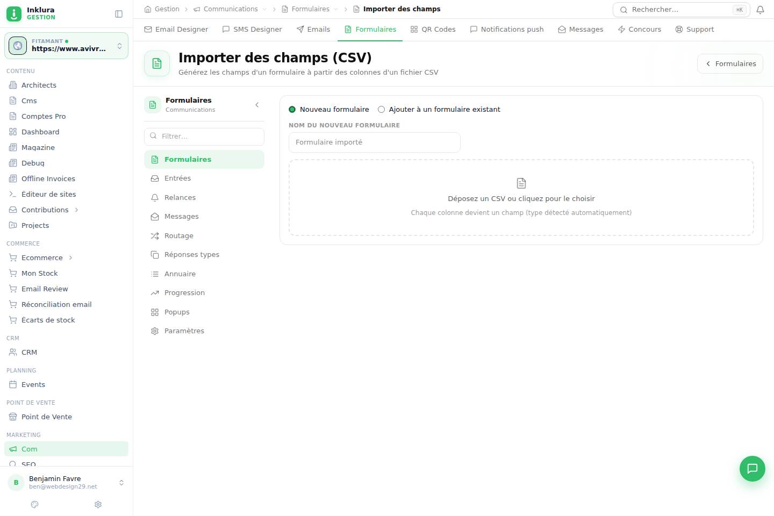Open the notifications bell

click(760, 10)
